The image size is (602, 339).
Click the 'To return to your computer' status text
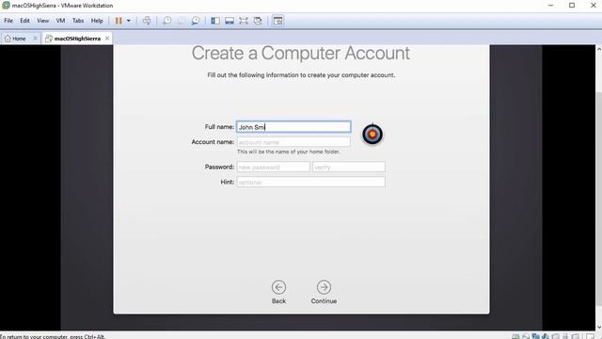[53, 336]
